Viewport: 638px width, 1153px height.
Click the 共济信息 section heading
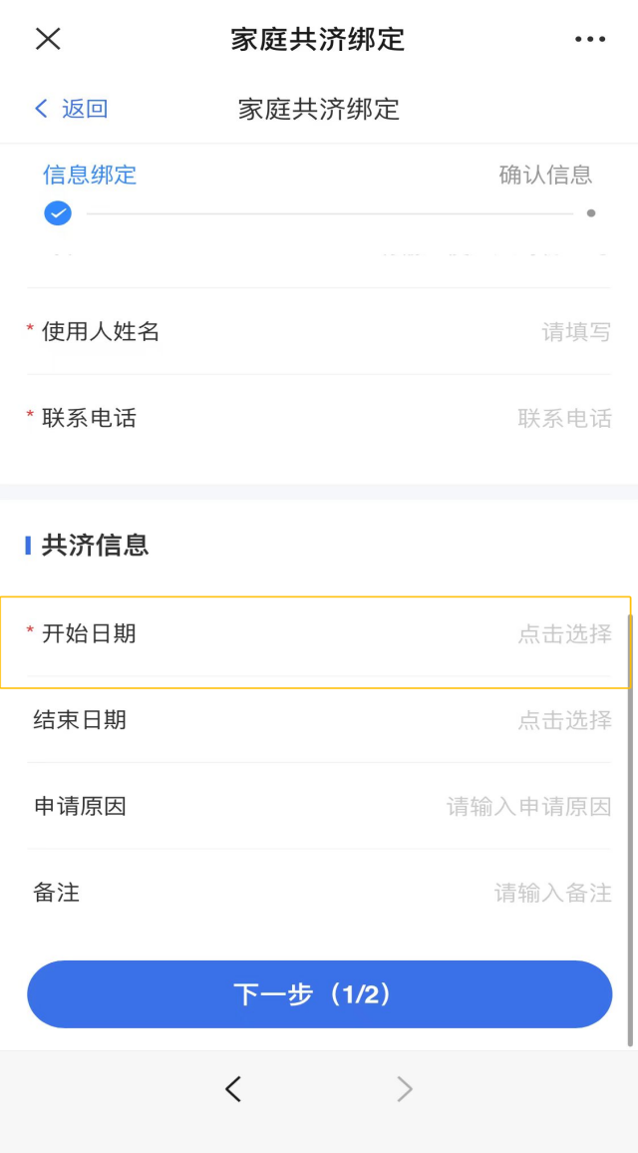[x=95, y=546]
